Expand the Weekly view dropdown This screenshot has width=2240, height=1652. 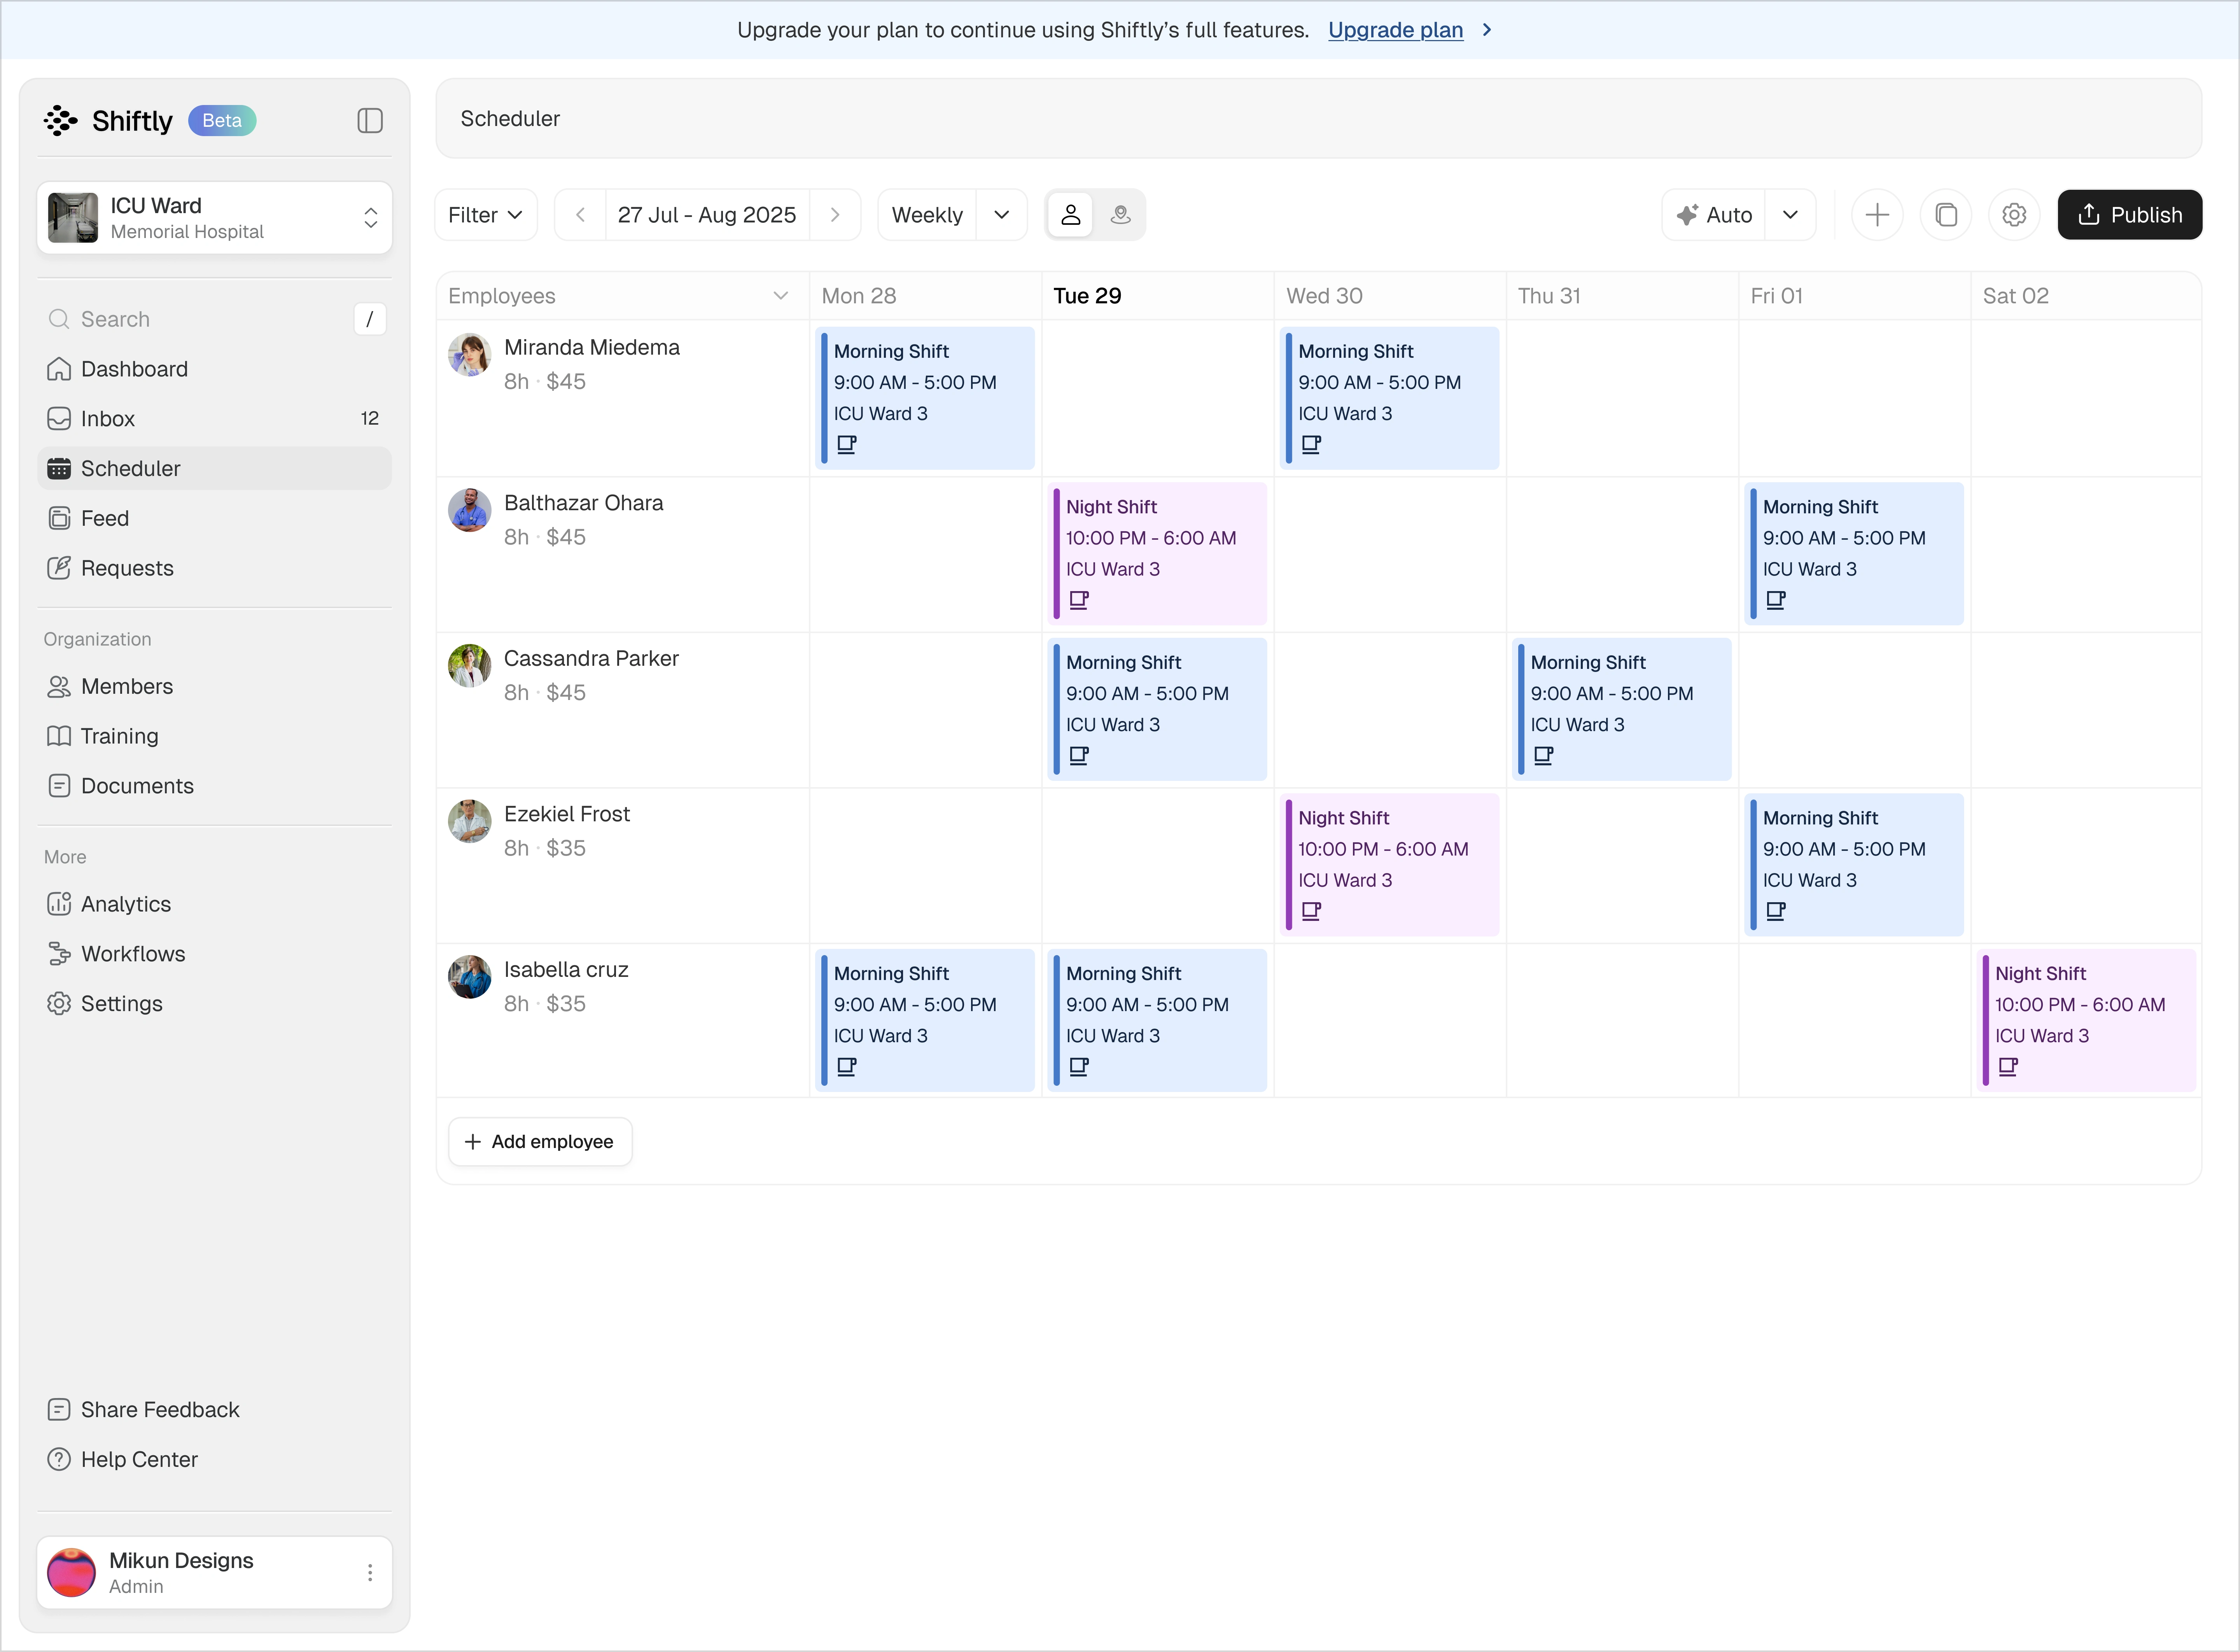pyautogui.click(x=1001, y=215)
